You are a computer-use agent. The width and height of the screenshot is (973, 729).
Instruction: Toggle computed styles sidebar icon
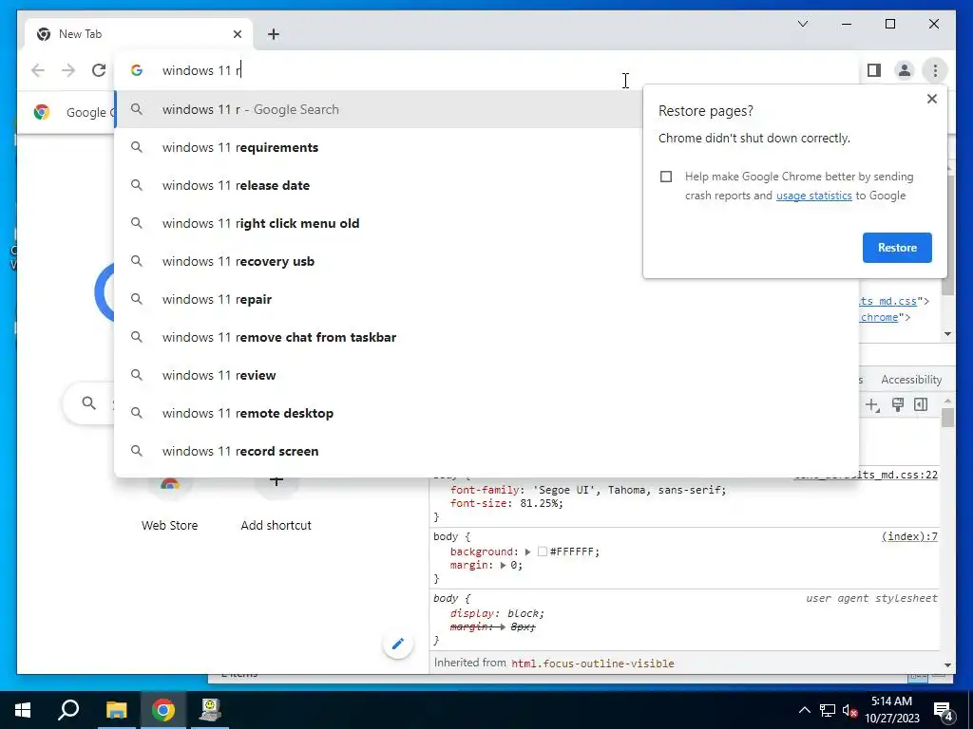921,404
